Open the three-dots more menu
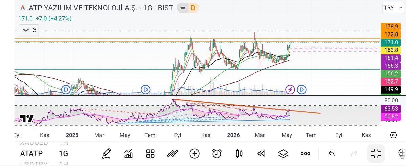Viewport: 406px width, 166px height. (305, 153)
